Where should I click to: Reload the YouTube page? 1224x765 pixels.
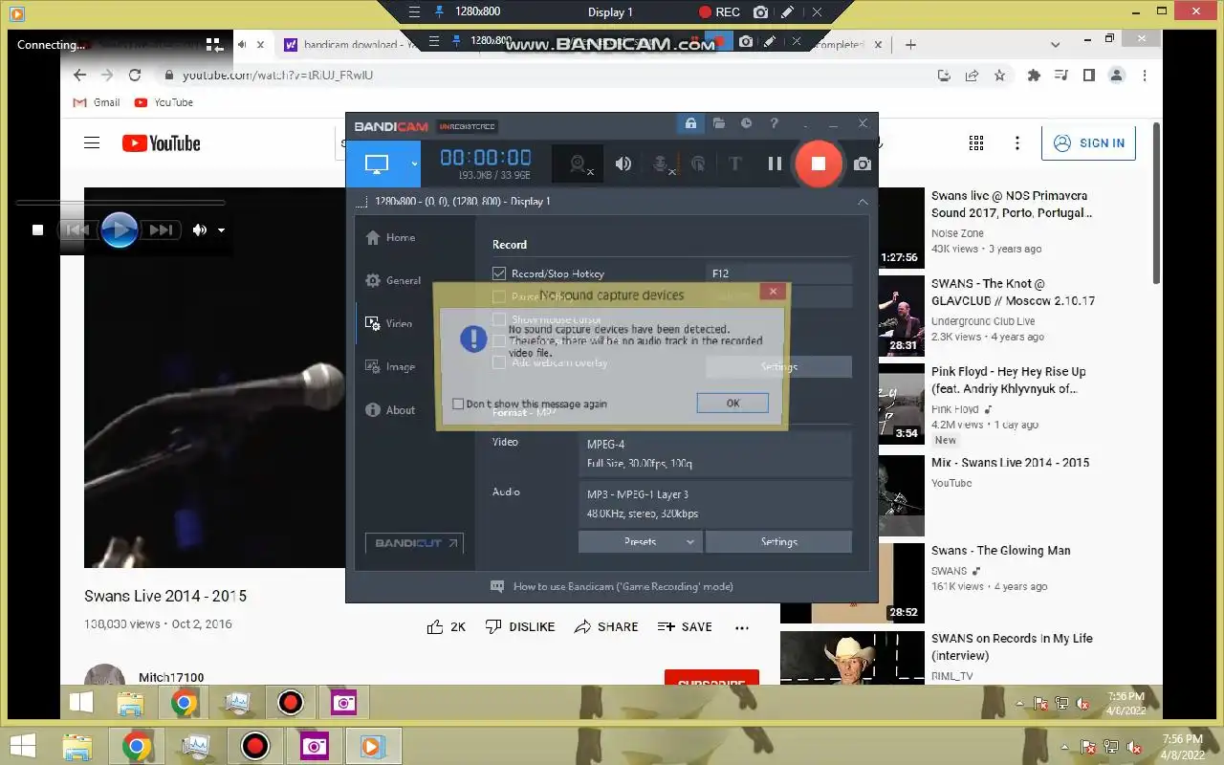point(135,76)
